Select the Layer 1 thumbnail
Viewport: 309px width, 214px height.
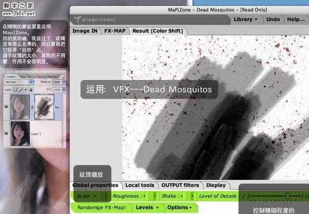pyautogui.click(x=20, y=134)
